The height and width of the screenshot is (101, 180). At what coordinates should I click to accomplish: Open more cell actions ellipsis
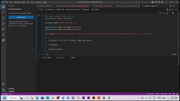170,13
